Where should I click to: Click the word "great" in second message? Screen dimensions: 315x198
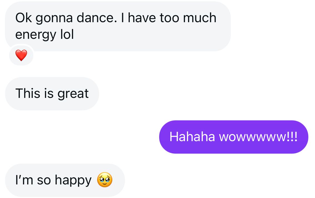tap(73, 94)
